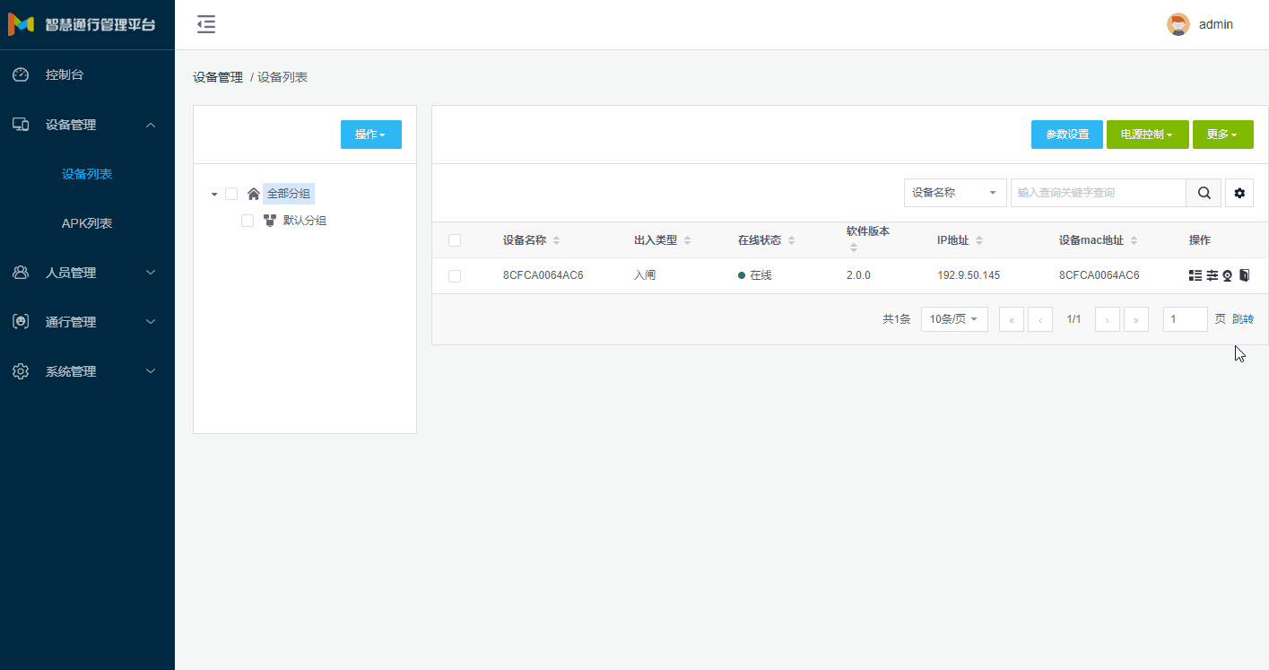1269x670 pixels.
Task: Check the 全部分组 checkbox
Action: click(x=231, y=194)
